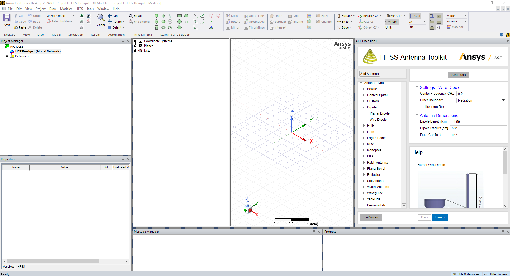Select the Draw Sphere tool
510x276 pixels.
click(163, 22)
